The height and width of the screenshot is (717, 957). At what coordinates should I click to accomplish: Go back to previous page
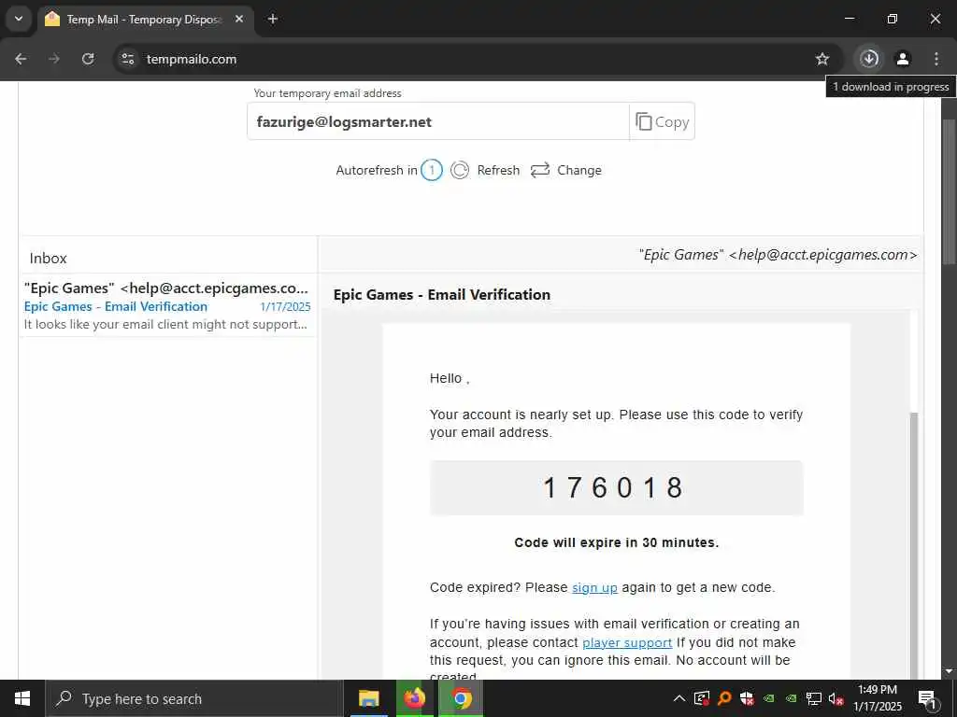[21, 59]
